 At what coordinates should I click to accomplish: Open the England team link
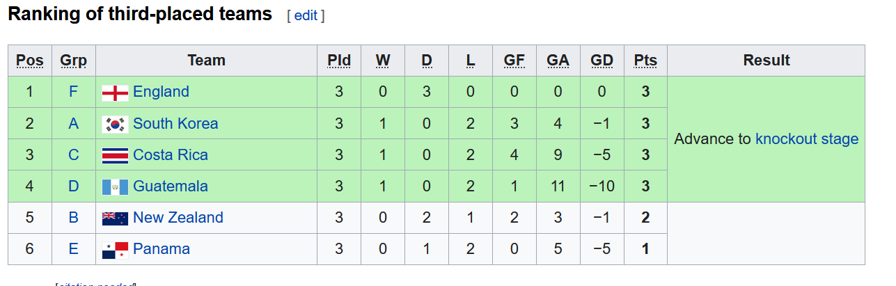pyautogui.click(x=161, y=92)
